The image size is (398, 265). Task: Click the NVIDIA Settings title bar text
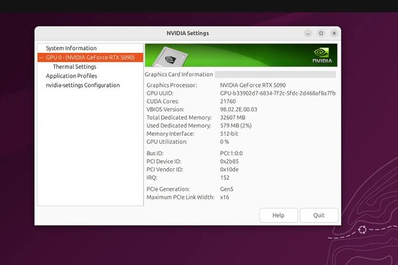coord(188,33)
